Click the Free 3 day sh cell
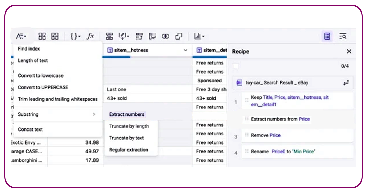Image resolution: width=367 pixels, height=193 pixels. [x=210, y=89]
